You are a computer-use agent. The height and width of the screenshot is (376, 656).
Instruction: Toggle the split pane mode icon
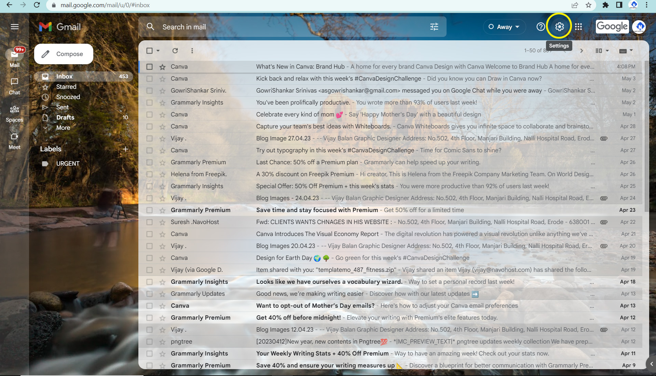tap(599, 51)
